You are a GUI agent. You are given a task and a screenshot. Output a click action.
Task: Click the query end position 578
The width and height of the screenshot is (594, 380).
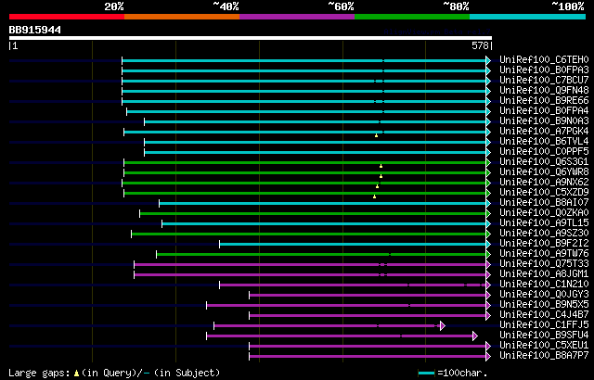tap(480, 45)
